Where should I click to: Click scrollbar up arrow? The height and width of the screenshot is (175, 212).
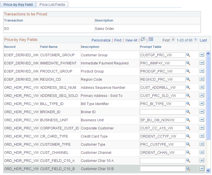click(x=208, y=54)
